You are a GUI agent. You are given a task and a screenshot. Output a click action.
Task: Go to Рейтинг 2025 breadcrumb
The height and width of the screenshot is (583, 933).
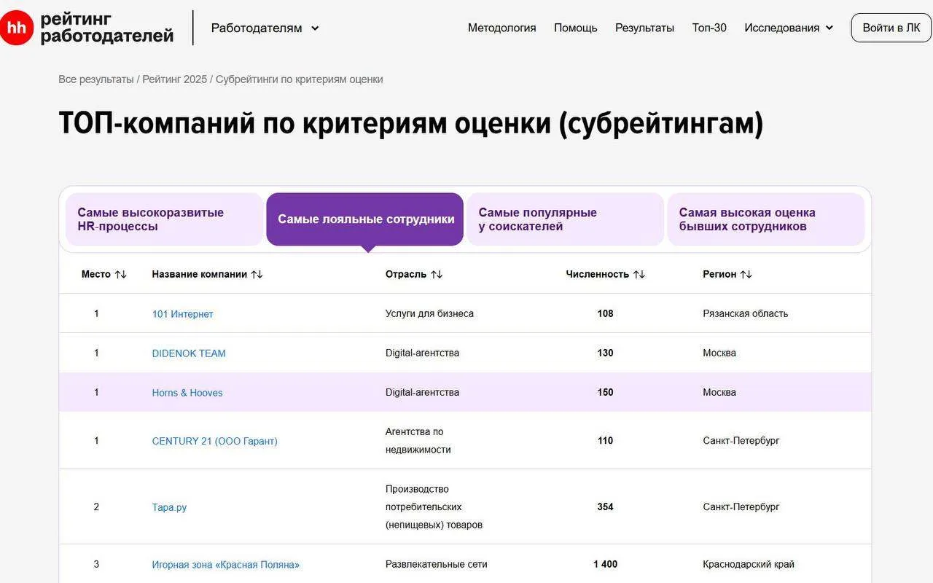coord(175,79)
